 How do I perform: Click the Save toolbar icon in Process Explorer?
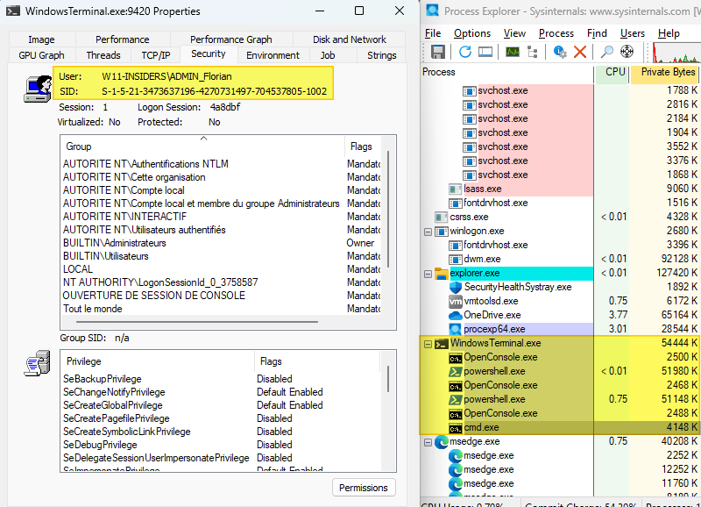coord(436,53)
